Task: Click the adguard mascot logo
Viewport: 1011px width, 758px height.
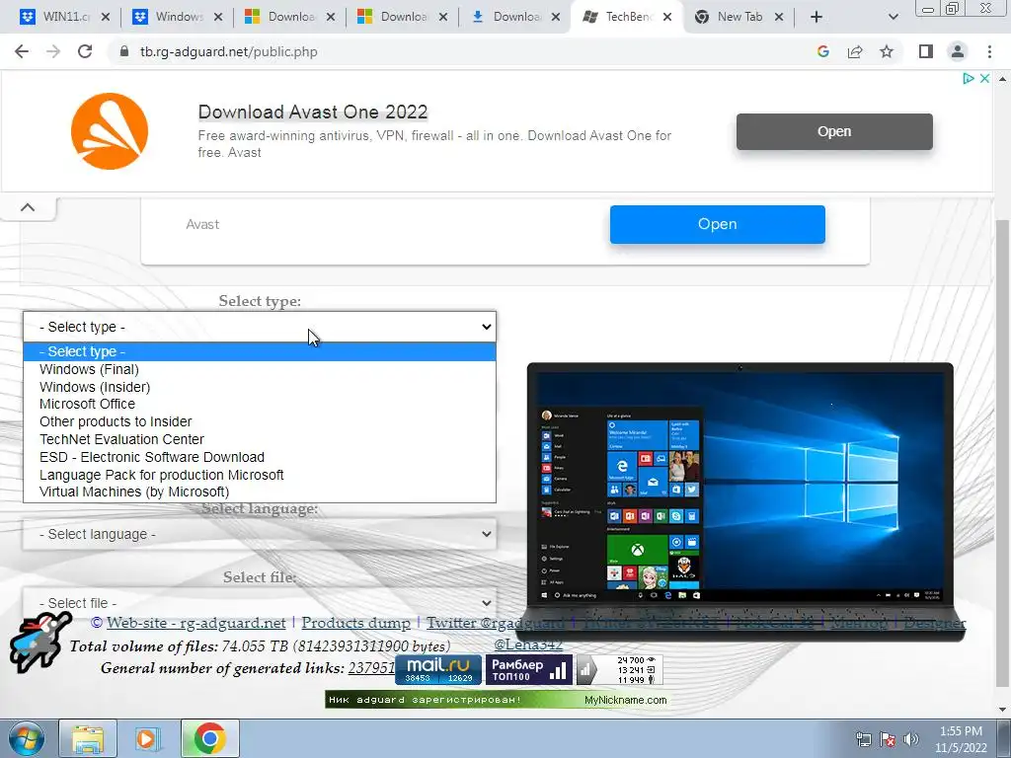Action: tap(39, 642)
